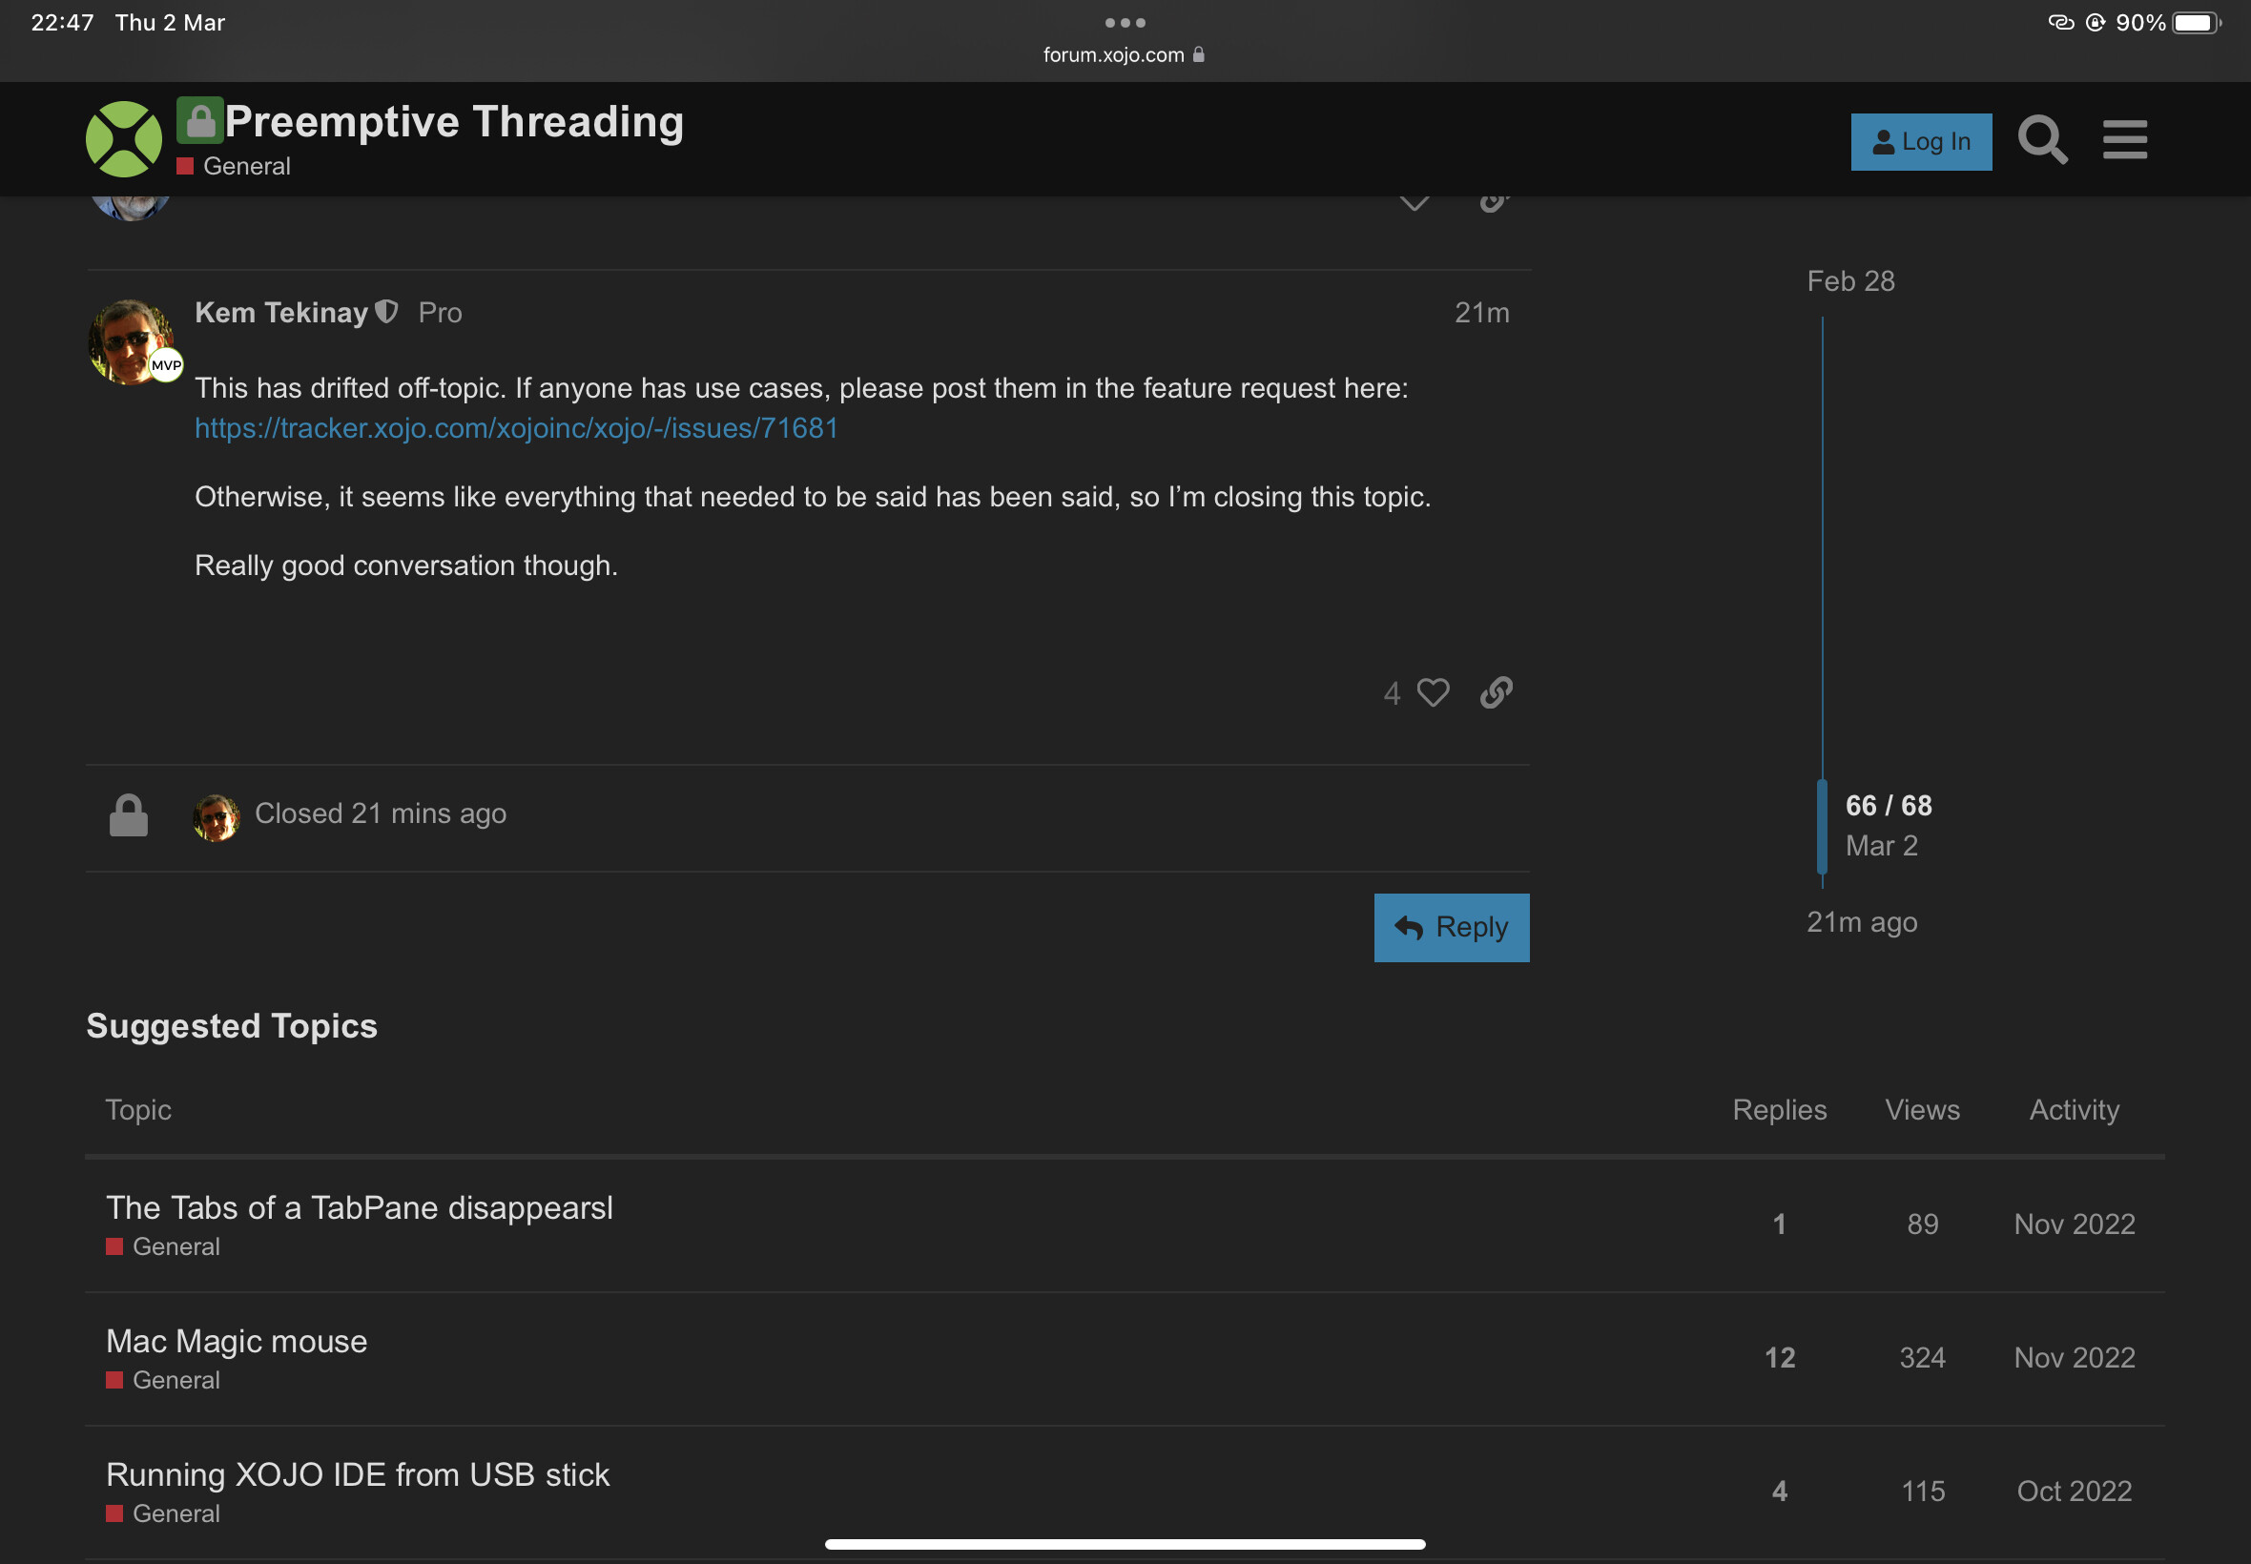Jump to latest post via 21m ago
Screen dimensions: 2251x1564
(x=1862, y=922)
